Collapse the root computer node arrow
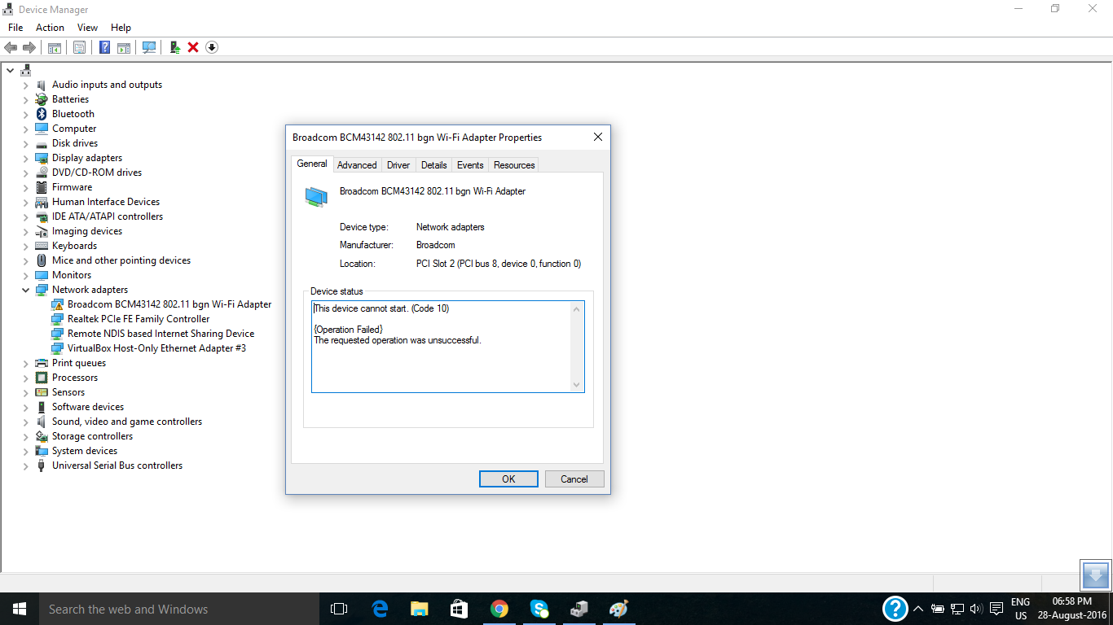The image size is (1113, 625). coord(10,70)
